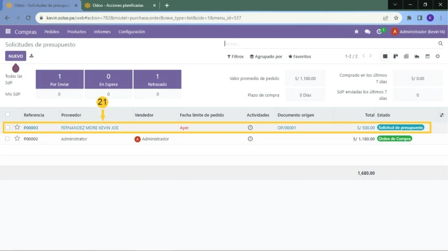Viewport: 448px width, 251px height.
Task: Open source document OP/00001
Action: pos(287,128)
